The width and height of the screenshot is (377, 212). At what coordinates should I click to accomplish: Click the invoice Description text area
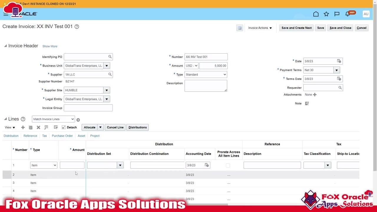[x=206, y=86]
